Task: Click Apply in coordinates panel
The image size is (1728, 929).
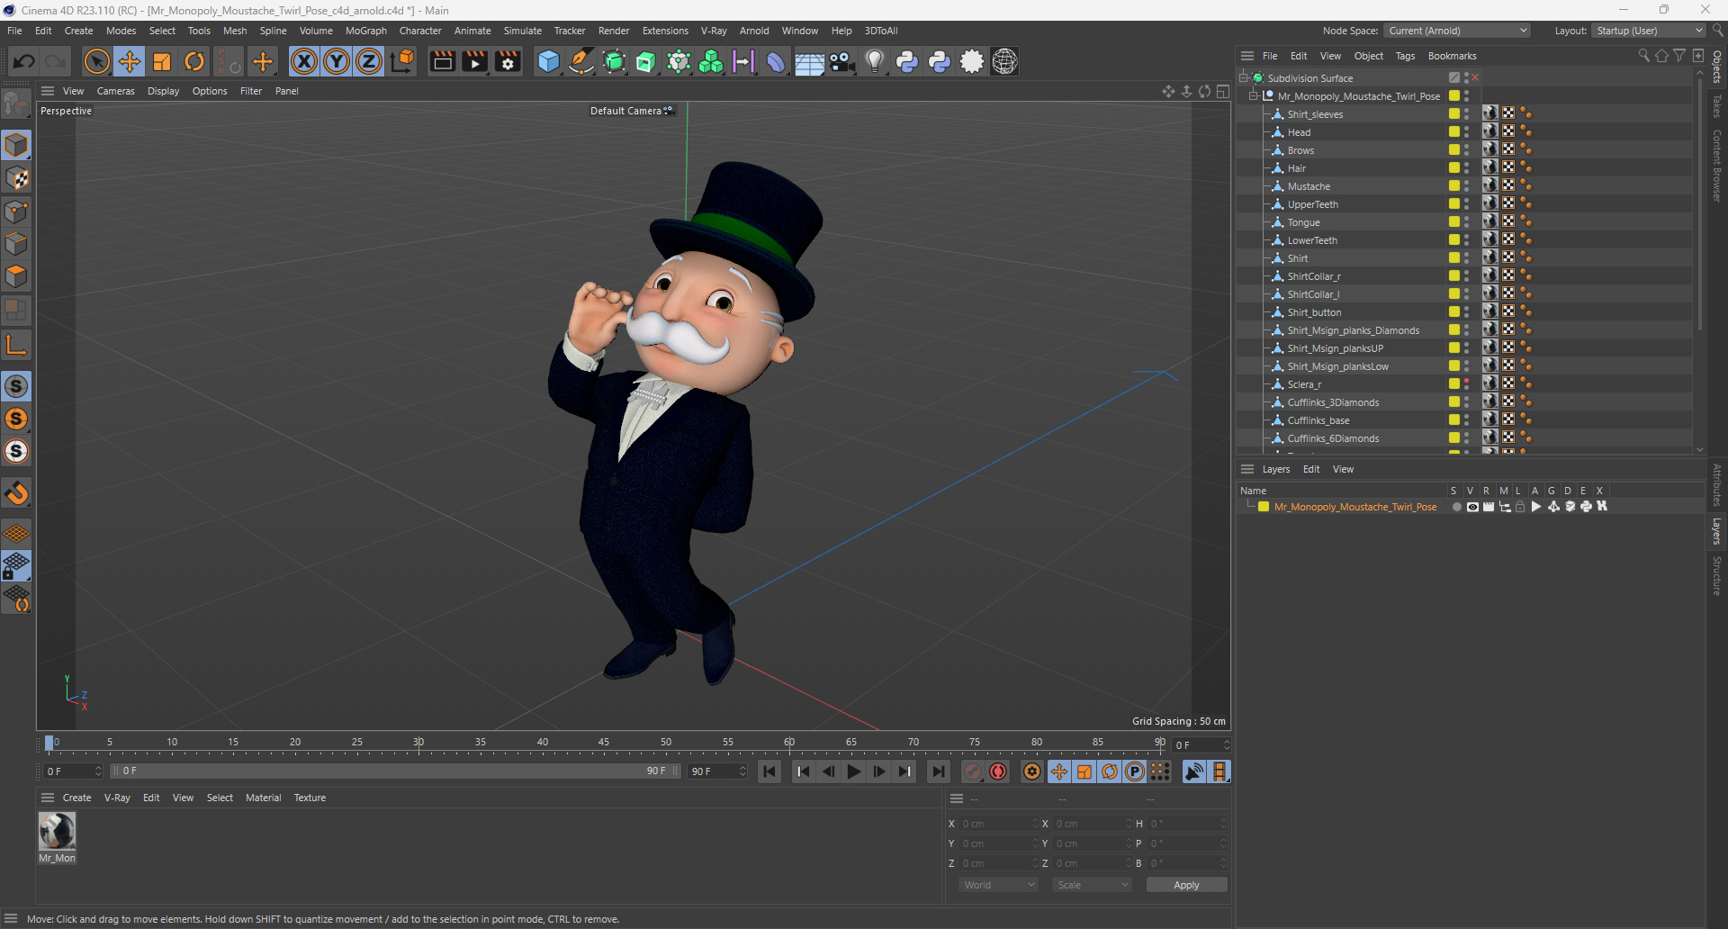Action: pos(1186,885)
